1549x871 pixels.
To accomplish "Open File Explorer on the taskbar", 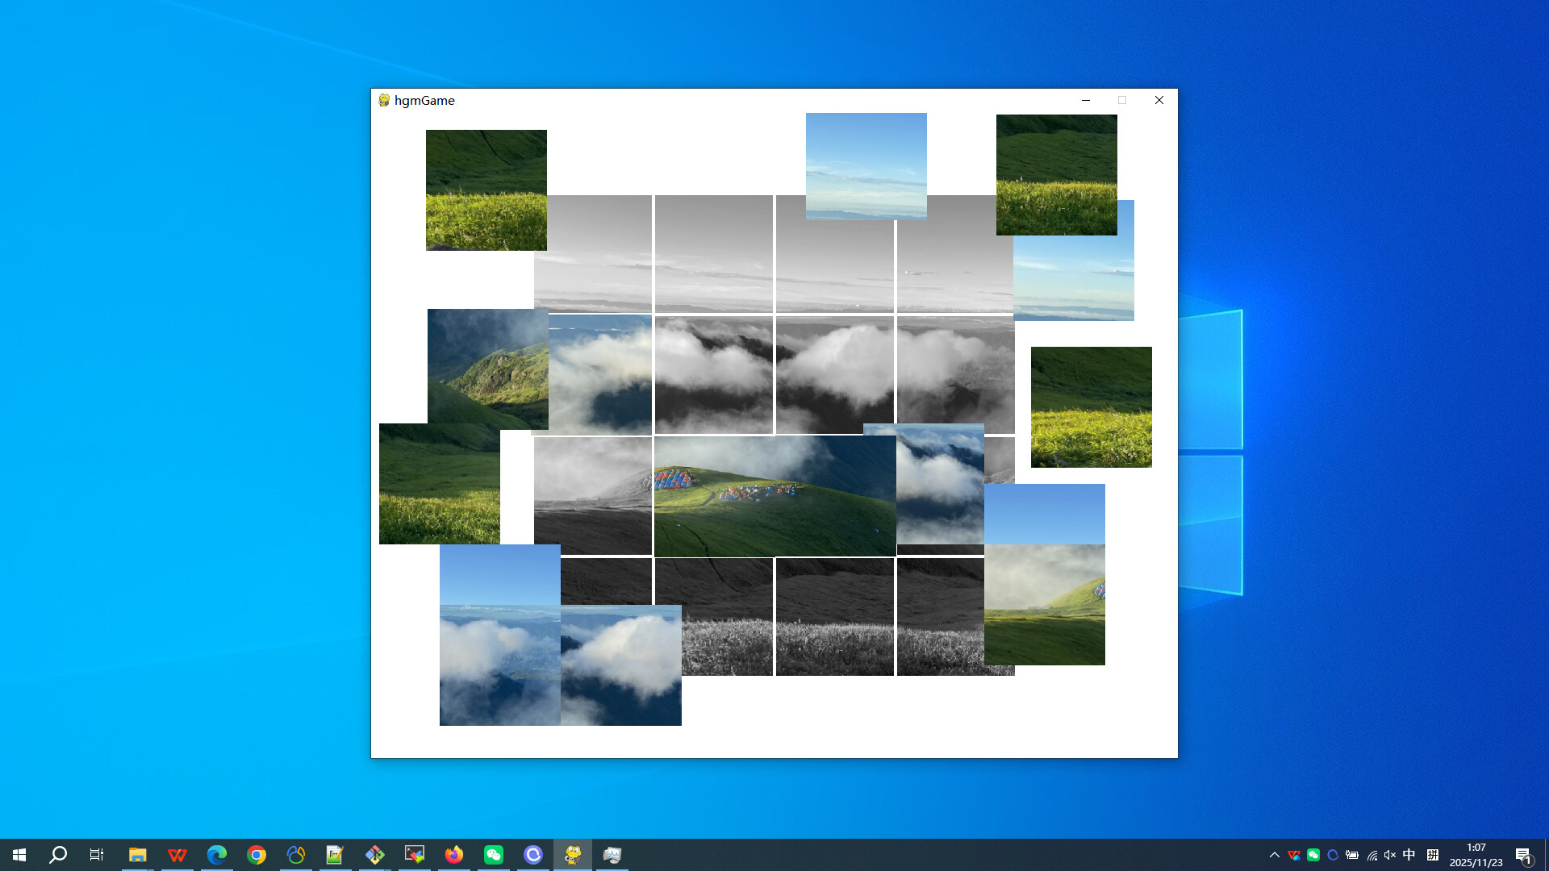I will (138, 854).
